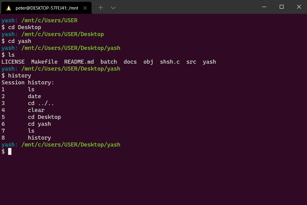The width and height of the screenshot is (307, 205).
Task: Click Makefile in the ls output
Action: click(x=44, y=62)
